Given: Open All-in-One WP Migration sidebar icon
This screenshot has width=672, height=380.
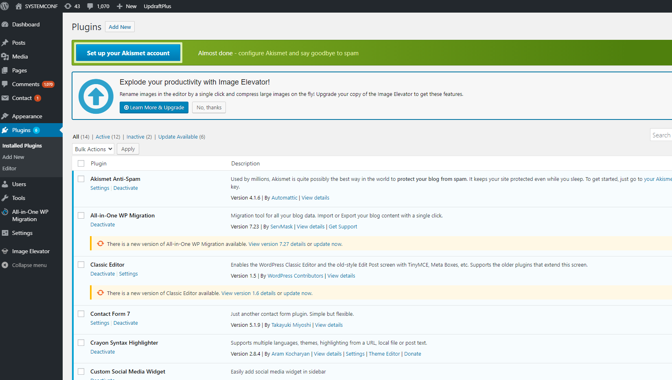Looking at the screenshot, I should pos(5,212).
